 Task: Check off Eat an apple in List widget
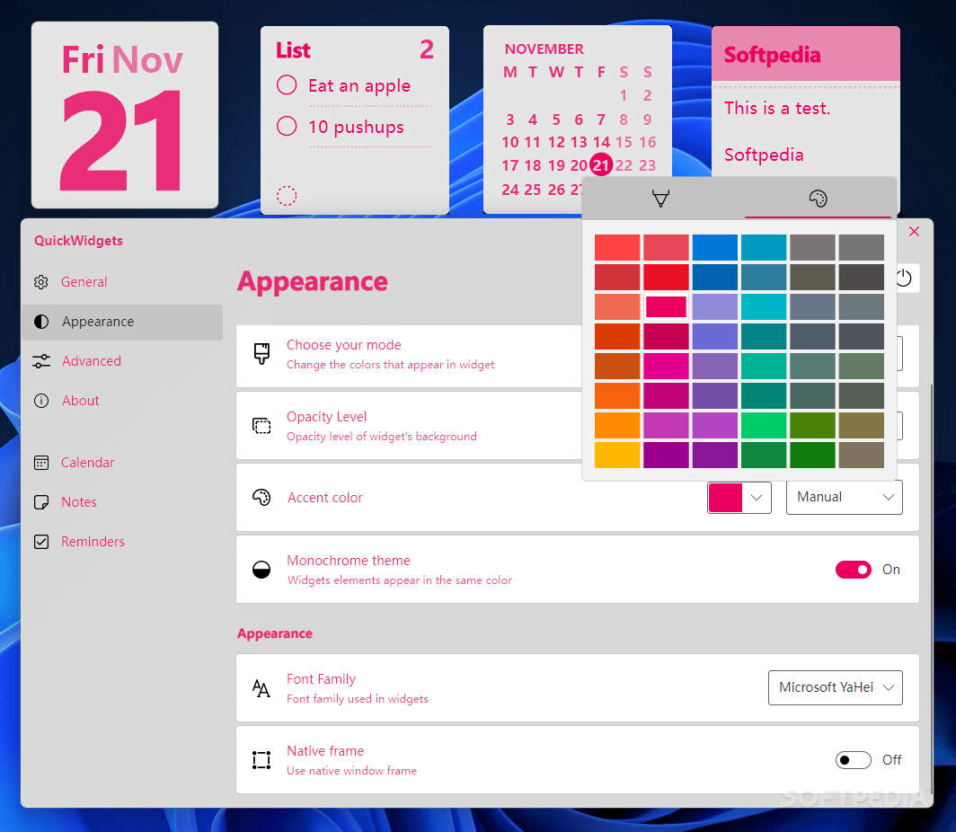(287, 85)
